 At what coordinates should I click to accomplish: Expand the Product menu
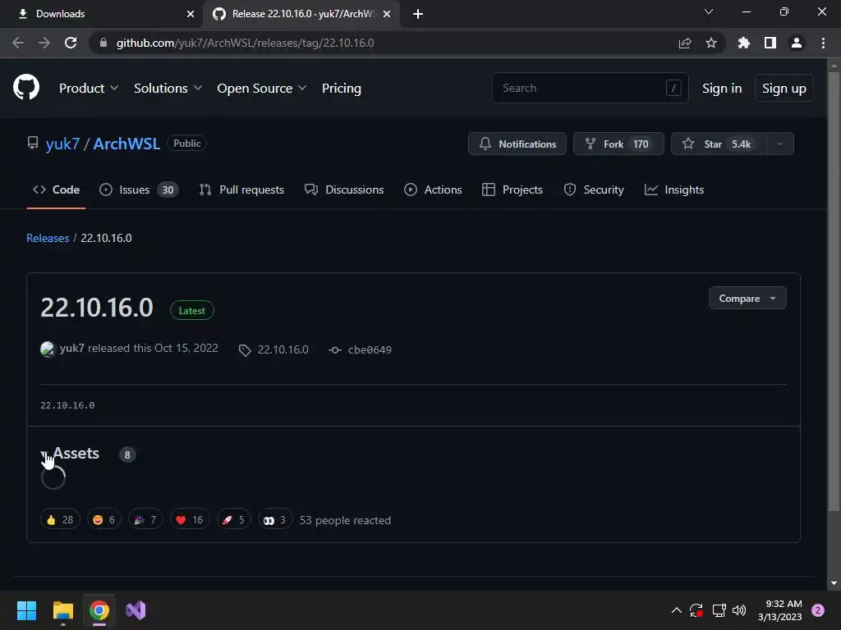[89, 89]
